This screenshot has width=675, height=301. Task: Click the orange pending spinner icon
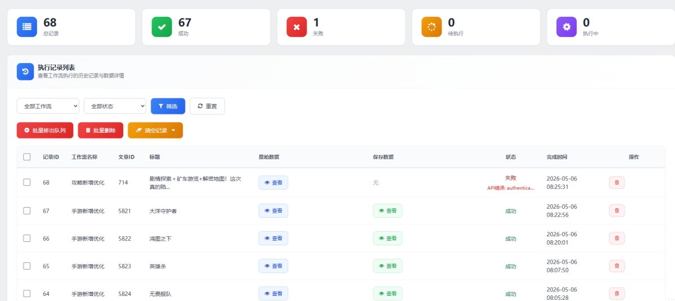pyautogui.click(x=431, y=26)
